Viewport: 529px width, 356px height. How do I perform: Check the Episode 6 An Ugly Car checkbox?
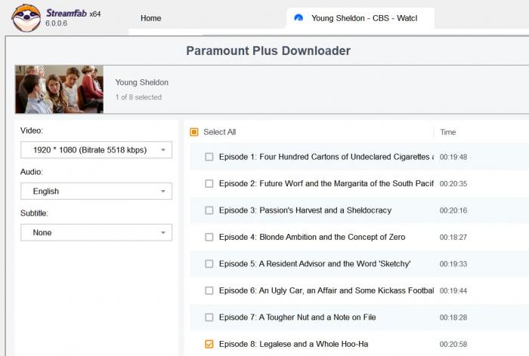(209, 290)
